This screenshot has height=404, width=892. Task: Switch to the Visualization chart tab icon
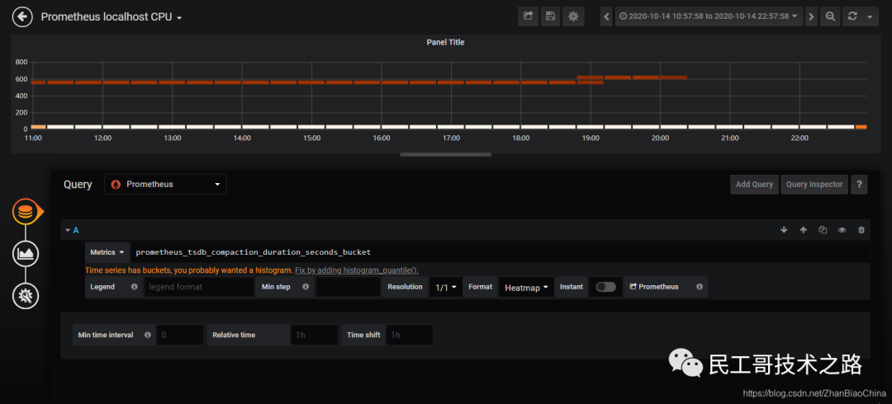[26, 253]
